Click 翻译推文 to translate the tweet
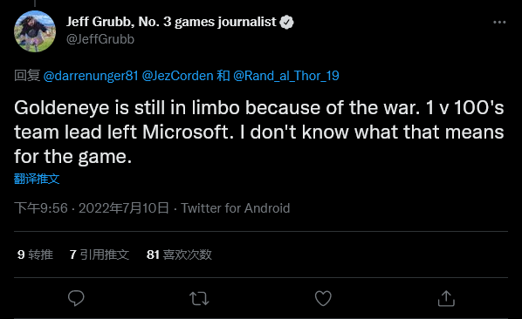 pos(37,179)
